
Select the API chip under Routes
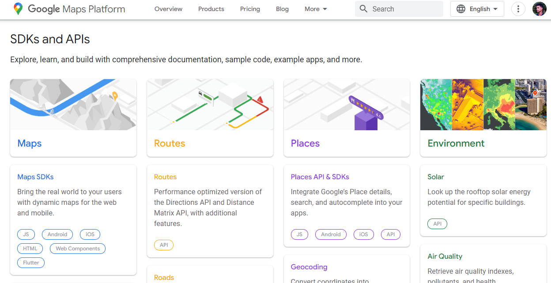pos(164,245)
